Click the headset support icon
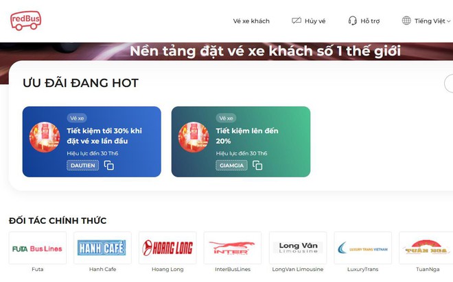This screenshot has width=453, height=282. tap(353, 21)
